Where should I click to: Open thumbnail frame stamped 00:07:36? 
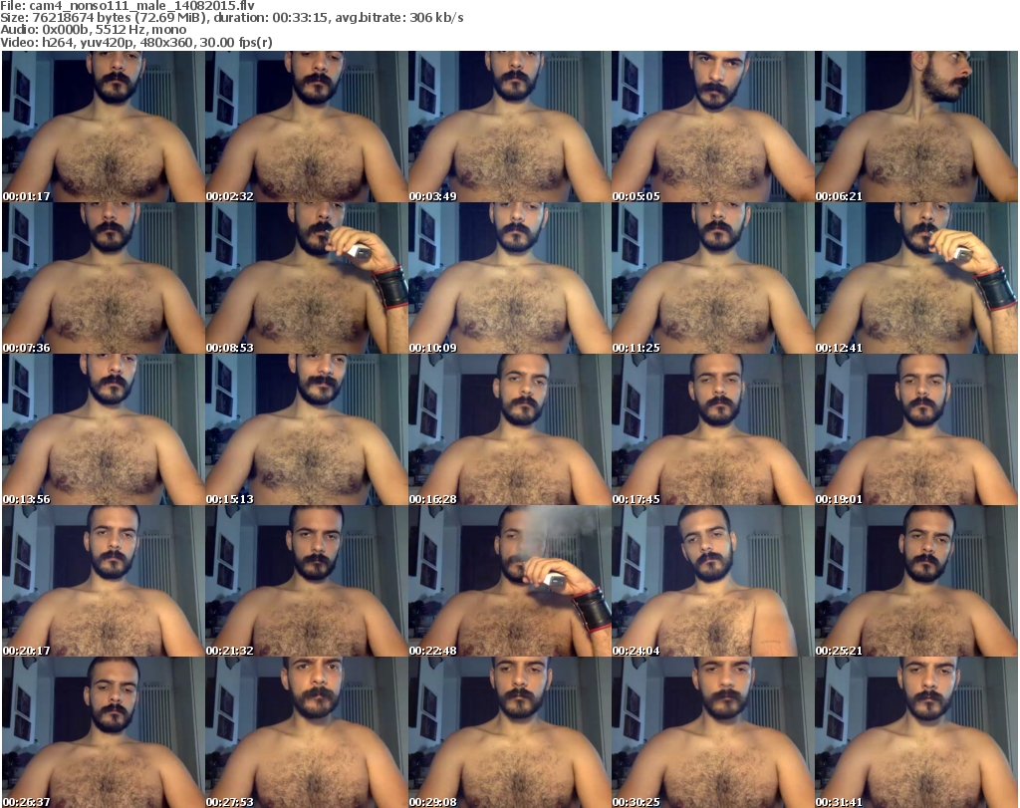coord(104,278)
